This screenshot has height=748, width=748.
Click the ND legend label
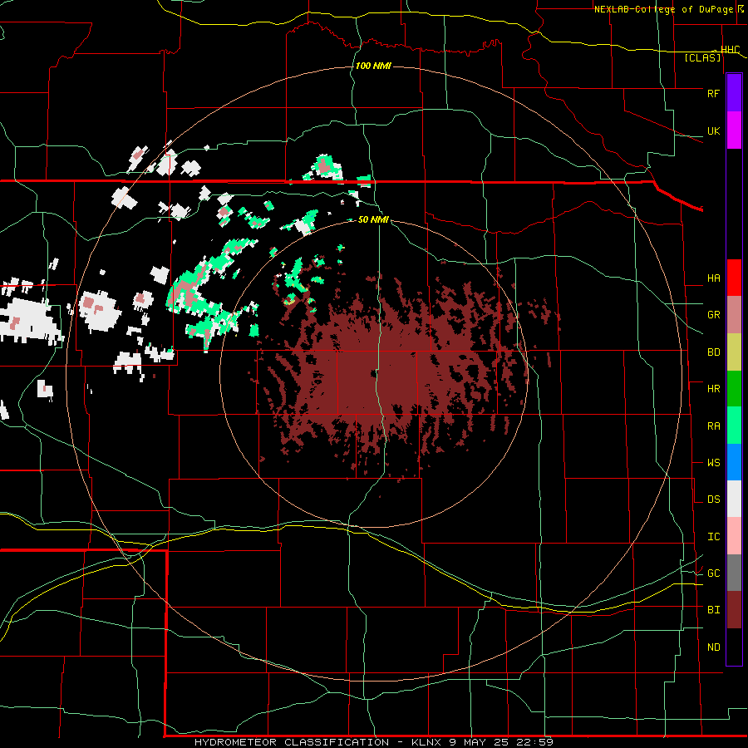(x=713, y=647)
